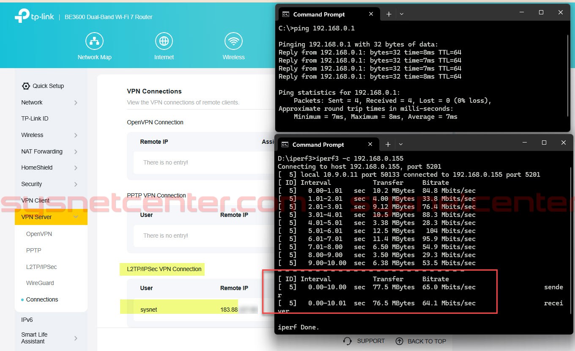This screenshot has width=575, height=351.
Task: Click the lower Command Prompt tab icon
Action: 285,145
